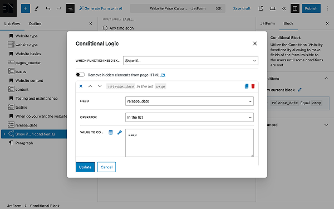Close the List View panel
The image size is (334, 209).
tap(91, 23)
